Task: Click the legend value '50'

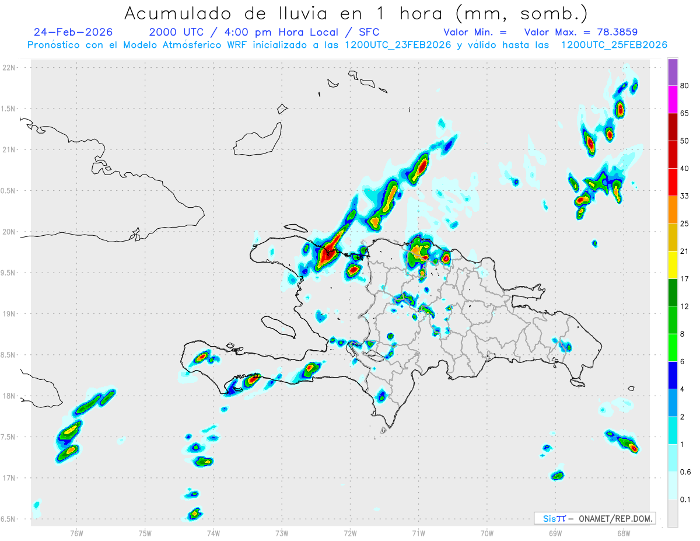Action: (685, 141)
